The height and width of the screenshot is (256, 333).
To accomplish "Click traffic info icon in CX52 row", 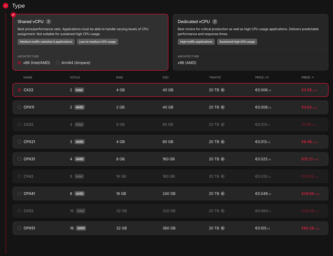I will 223,211.
